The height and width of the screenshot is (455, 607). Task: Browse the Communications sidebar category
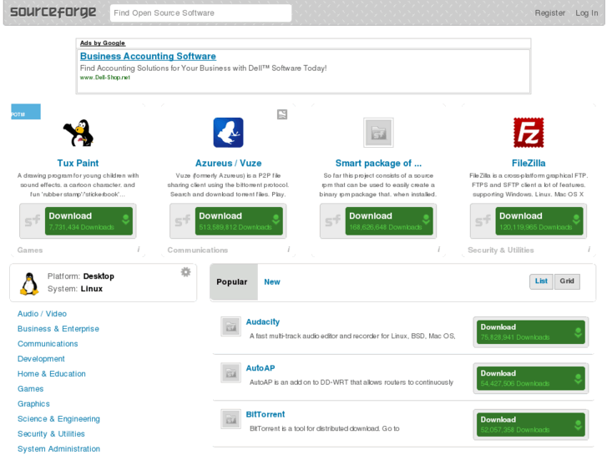48,344
